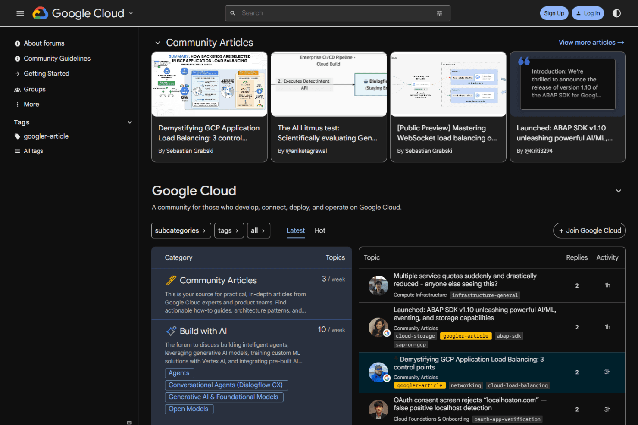Open the Google Cloud logo dropdown
The height and width of the screenshot is (425, 638).
131,13
